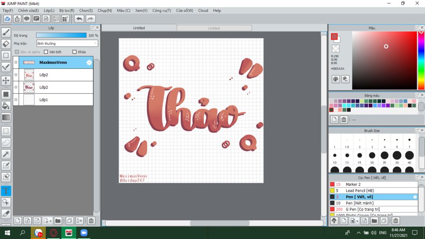This screenshot has width=425, height=239.
Task: Delete brush with the brush panel trash icon
Action: pos(396,221)
